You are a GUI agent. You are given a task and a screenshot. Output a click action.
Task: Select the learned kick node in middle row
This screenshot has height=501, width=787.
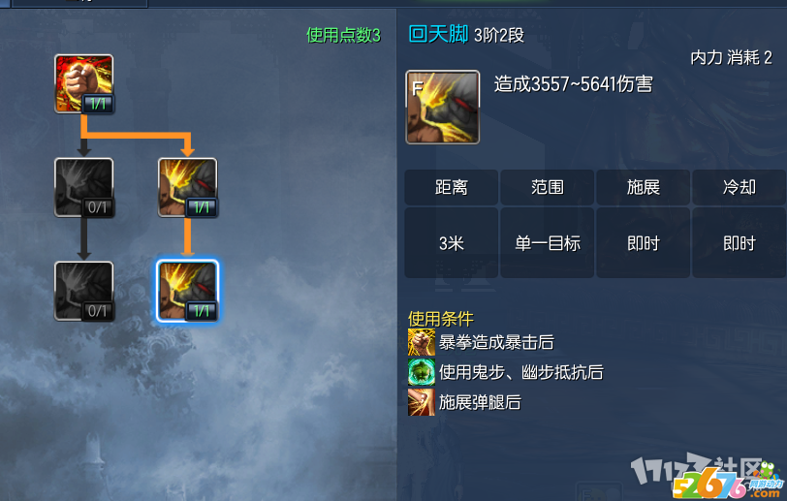click(188, 187)
